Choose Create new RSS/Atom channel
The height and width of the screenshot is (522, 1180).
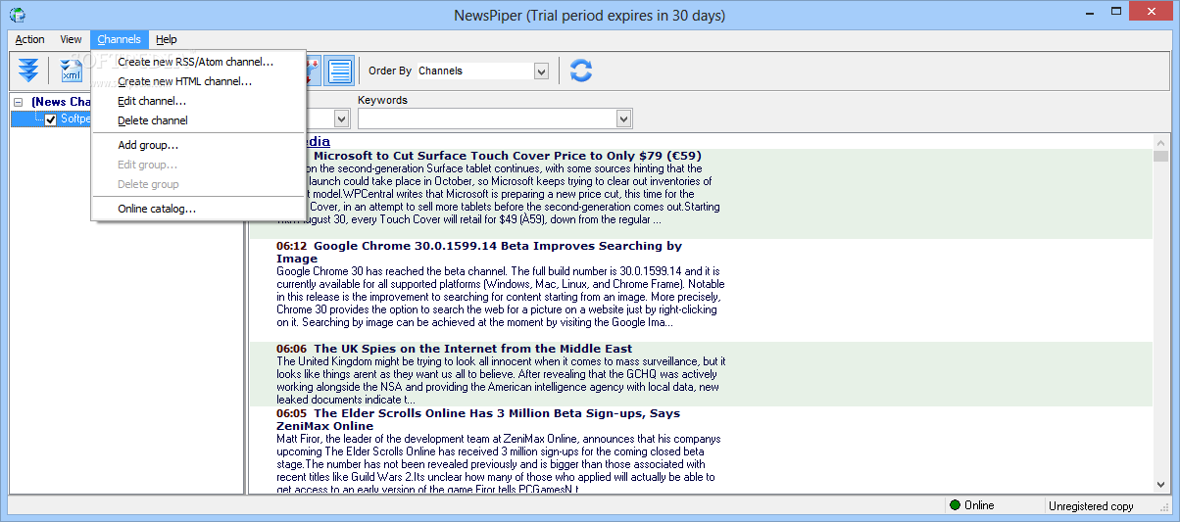[x=198, y=62]
